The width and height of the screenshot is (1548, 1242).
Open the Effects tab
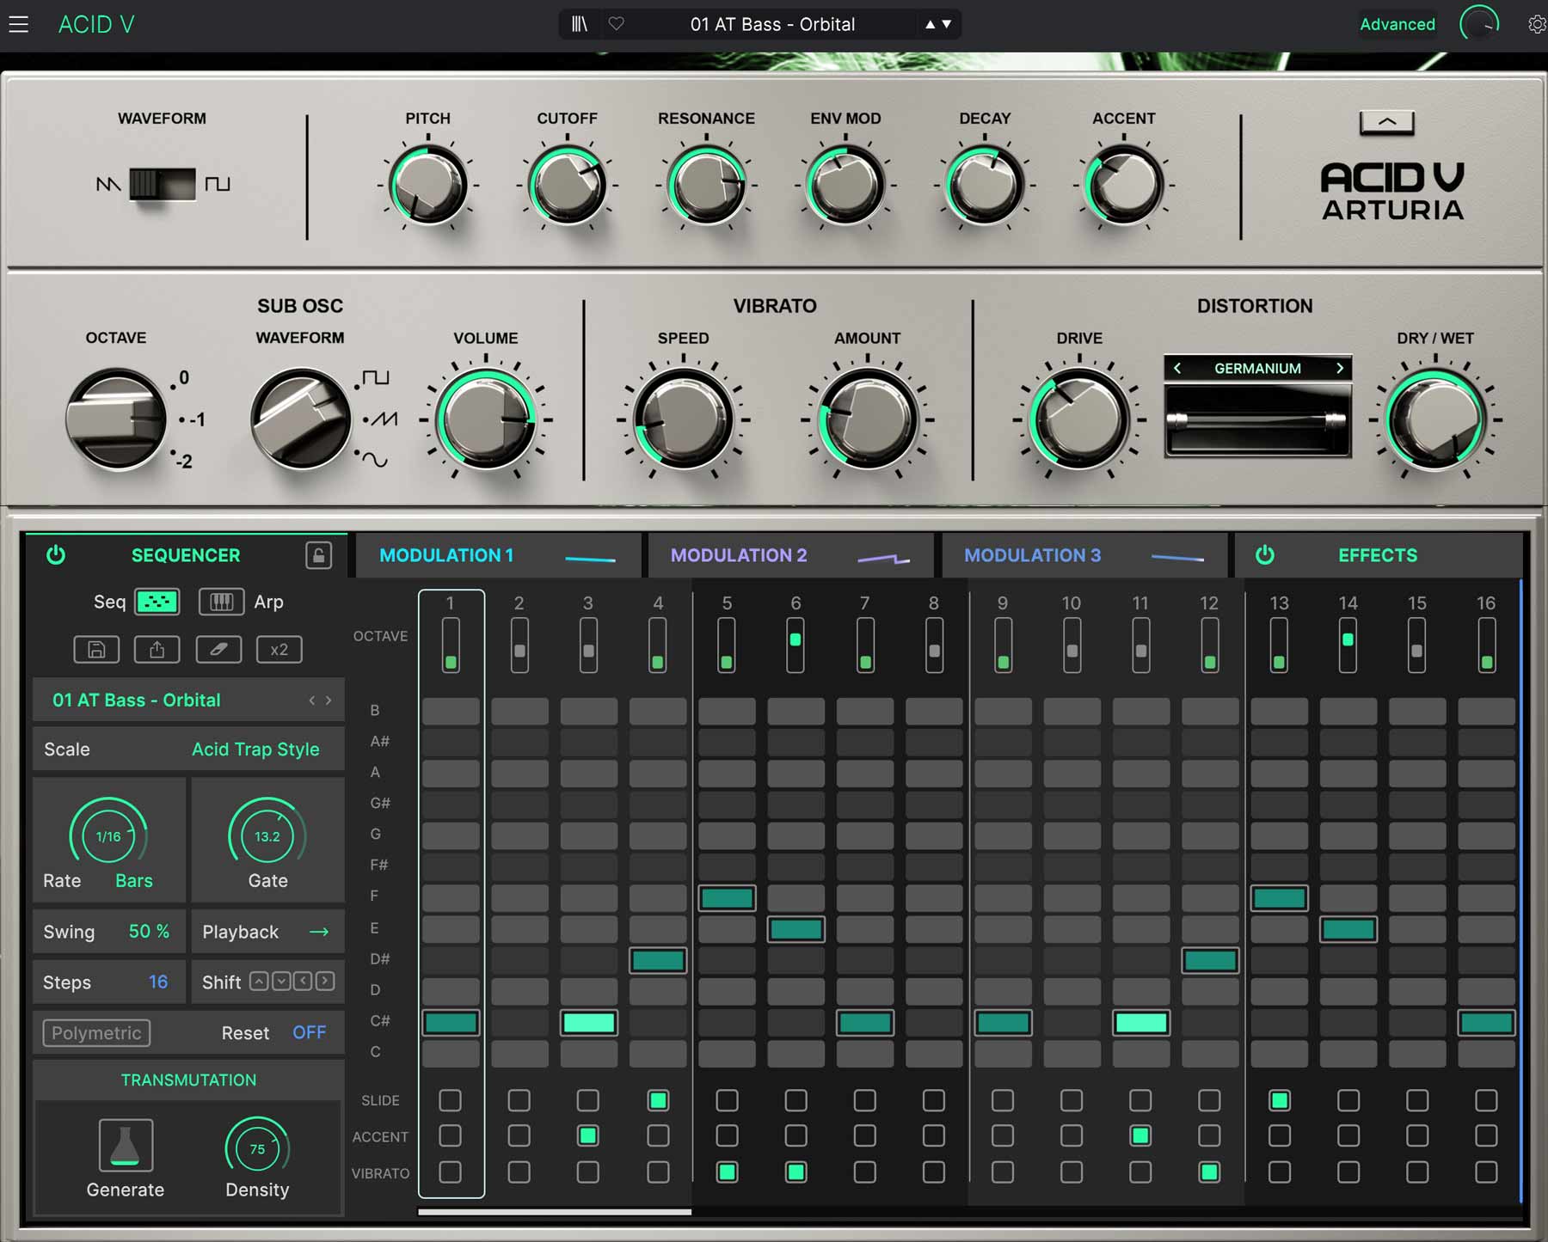click(x=1378, y=555)
